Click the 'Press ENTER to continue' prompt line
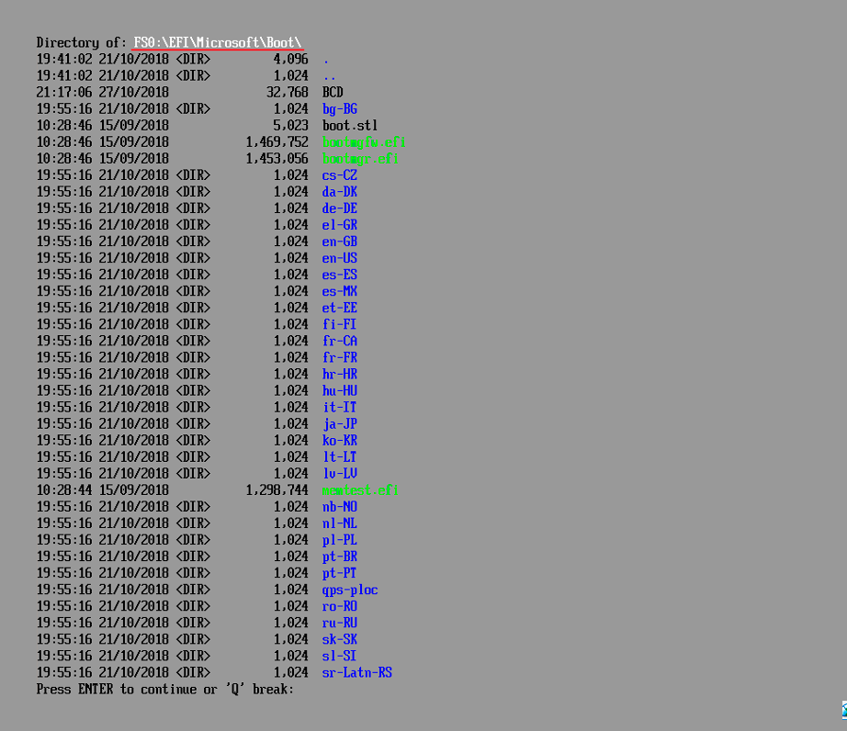The image size is (847, 731). pos(165,690)
